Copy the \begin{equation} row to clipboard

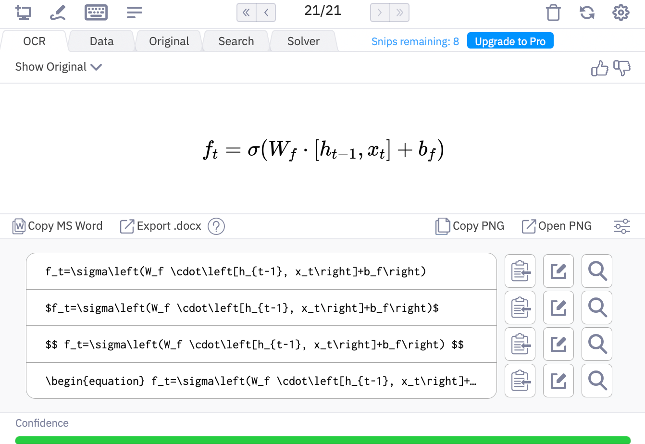coord(520,381)
